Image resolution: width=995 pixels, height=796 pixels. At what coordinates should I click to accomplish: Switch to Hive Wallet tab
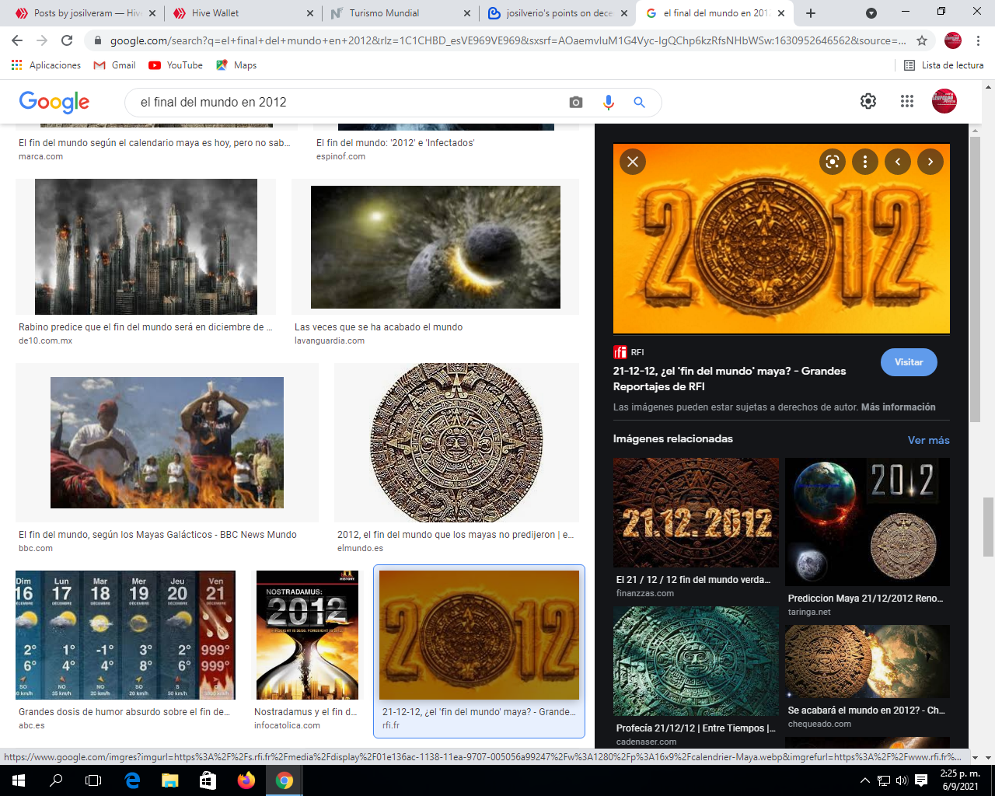coord(241,13)
